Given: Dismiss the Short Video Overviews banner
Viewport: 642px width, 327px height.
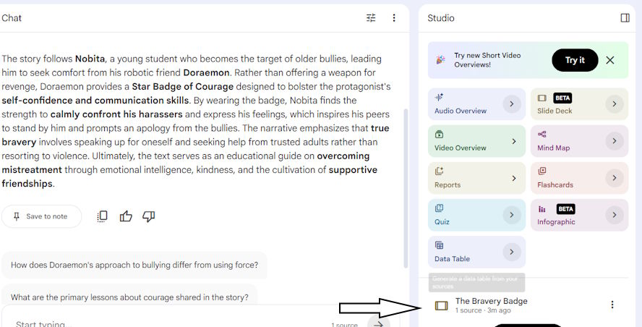Looking at the screenshot, I should coord(610,60).
